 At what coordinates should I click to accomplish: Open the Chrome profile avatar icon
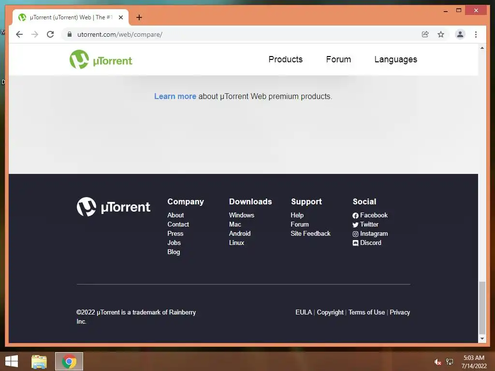click(460, 34)
